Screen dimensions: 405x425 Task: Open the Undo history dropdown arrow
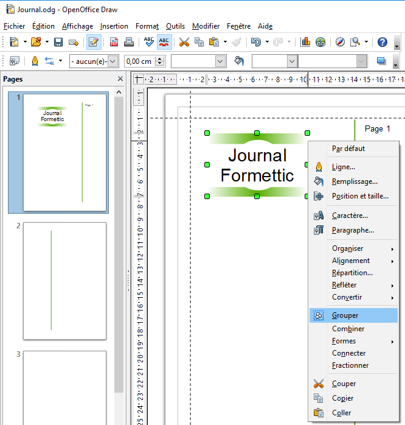click(267, 42)
